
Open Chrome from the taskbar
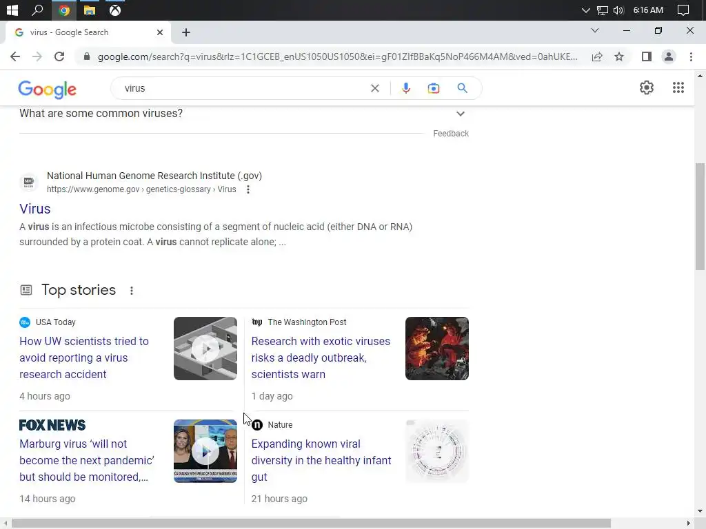[64, 10]
